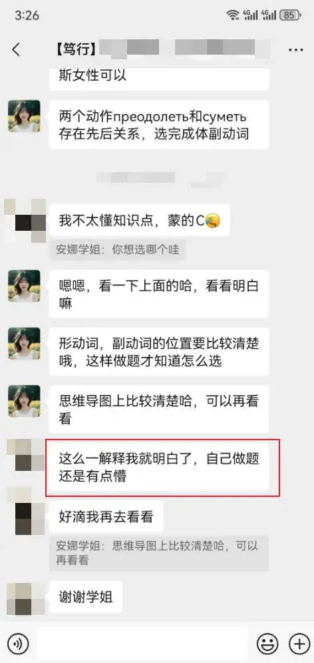This screenshot has height=663, width=314.
Task: Tap the girl avatar beside 思维导图上比较清楚哈 message
Action: [x=24, y=402]
